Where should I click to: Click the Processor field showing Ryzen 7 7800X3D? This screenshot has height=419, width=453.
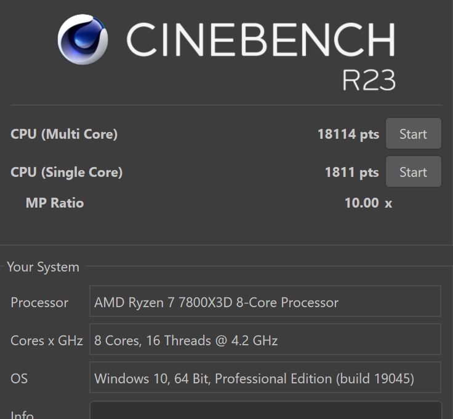pyautogui.click(x=265, y=301)
